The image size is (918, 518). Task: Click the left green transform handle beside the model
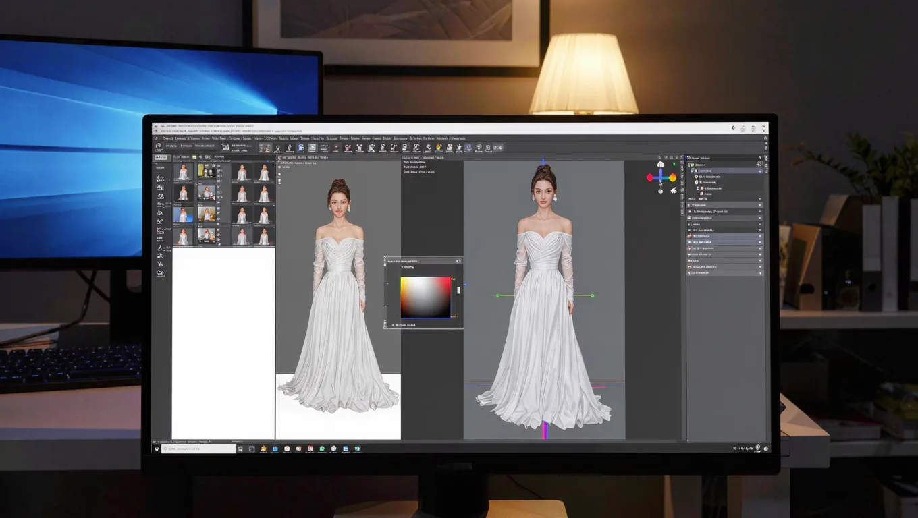(x=497, y=295)
